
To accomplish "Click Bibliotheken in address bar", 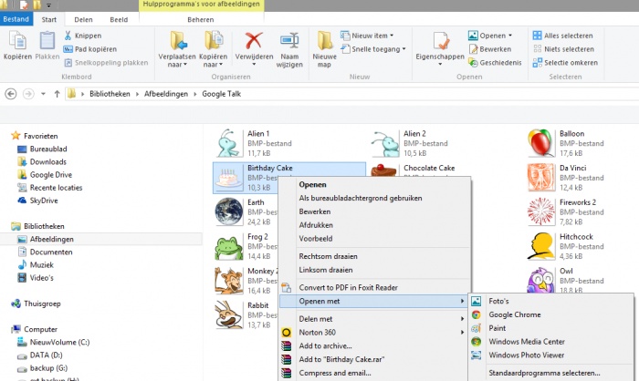I will click(x=110, y=94).
